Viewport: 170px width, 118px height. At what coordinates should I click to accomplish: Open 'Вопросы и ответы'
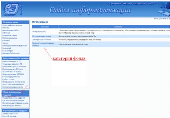(10, 35)
